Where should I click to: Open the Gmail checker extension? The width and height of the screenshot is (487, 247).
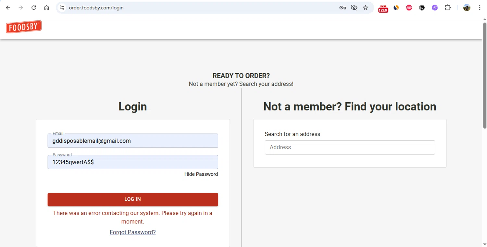click(383, 8)
